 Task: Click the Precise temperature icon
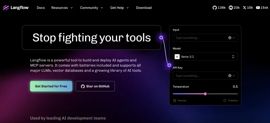[x=175, y=100]
